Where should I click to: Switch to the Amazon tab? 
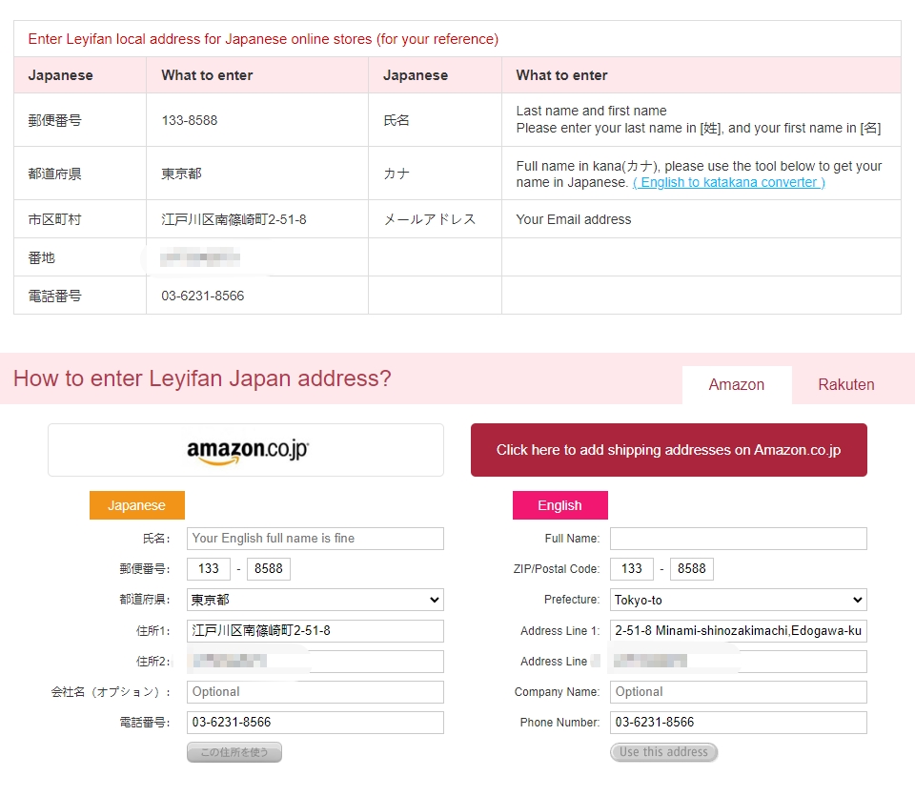[737, 385]
